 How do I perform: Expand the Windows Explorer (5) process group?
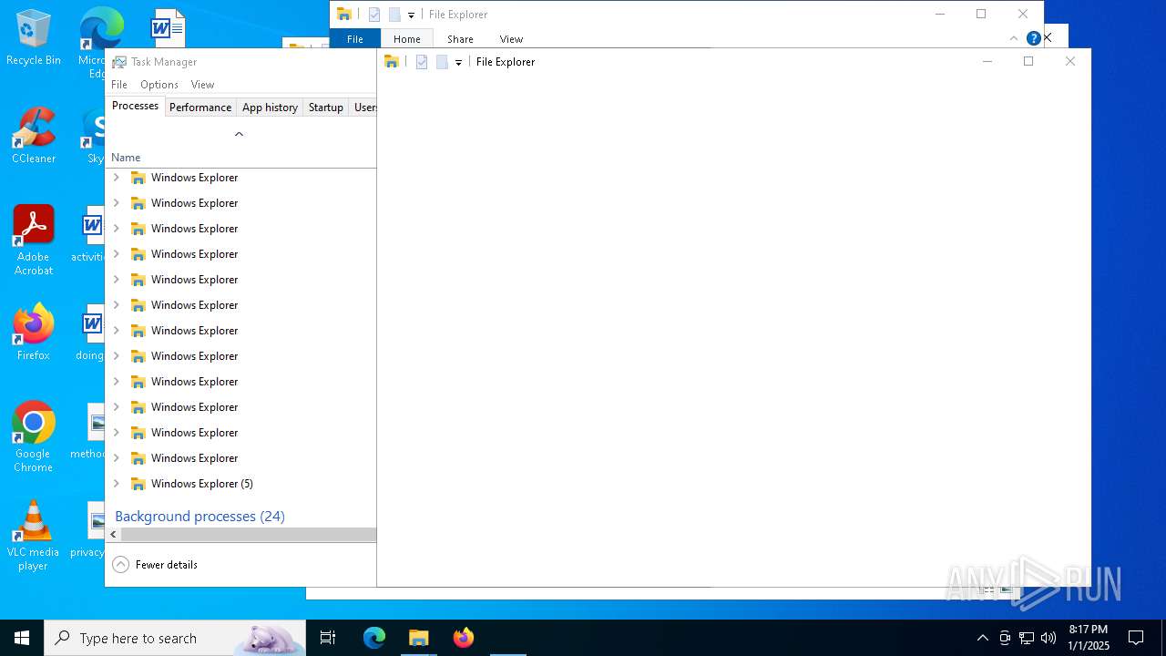116,484
